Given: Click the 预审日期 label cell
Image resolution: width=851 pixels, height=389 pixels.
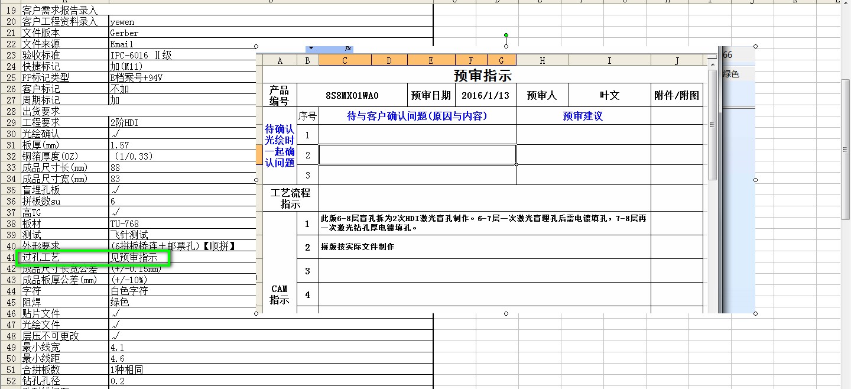Looking at the screenshot, I should coord(431,95).
